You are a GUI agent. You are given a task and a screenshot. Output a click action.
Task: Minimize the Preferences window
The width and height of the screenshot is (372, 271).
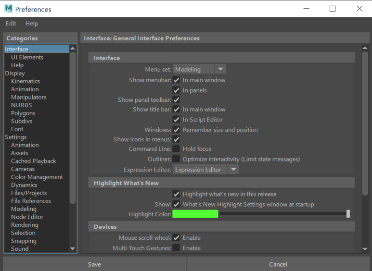click(x=306, y=9)
